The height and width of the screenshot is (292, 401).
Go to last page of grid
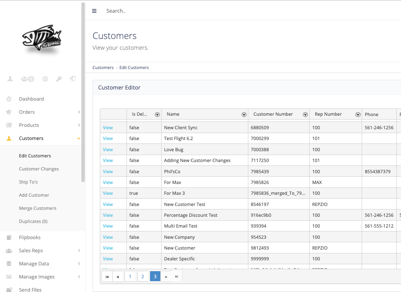177,277
